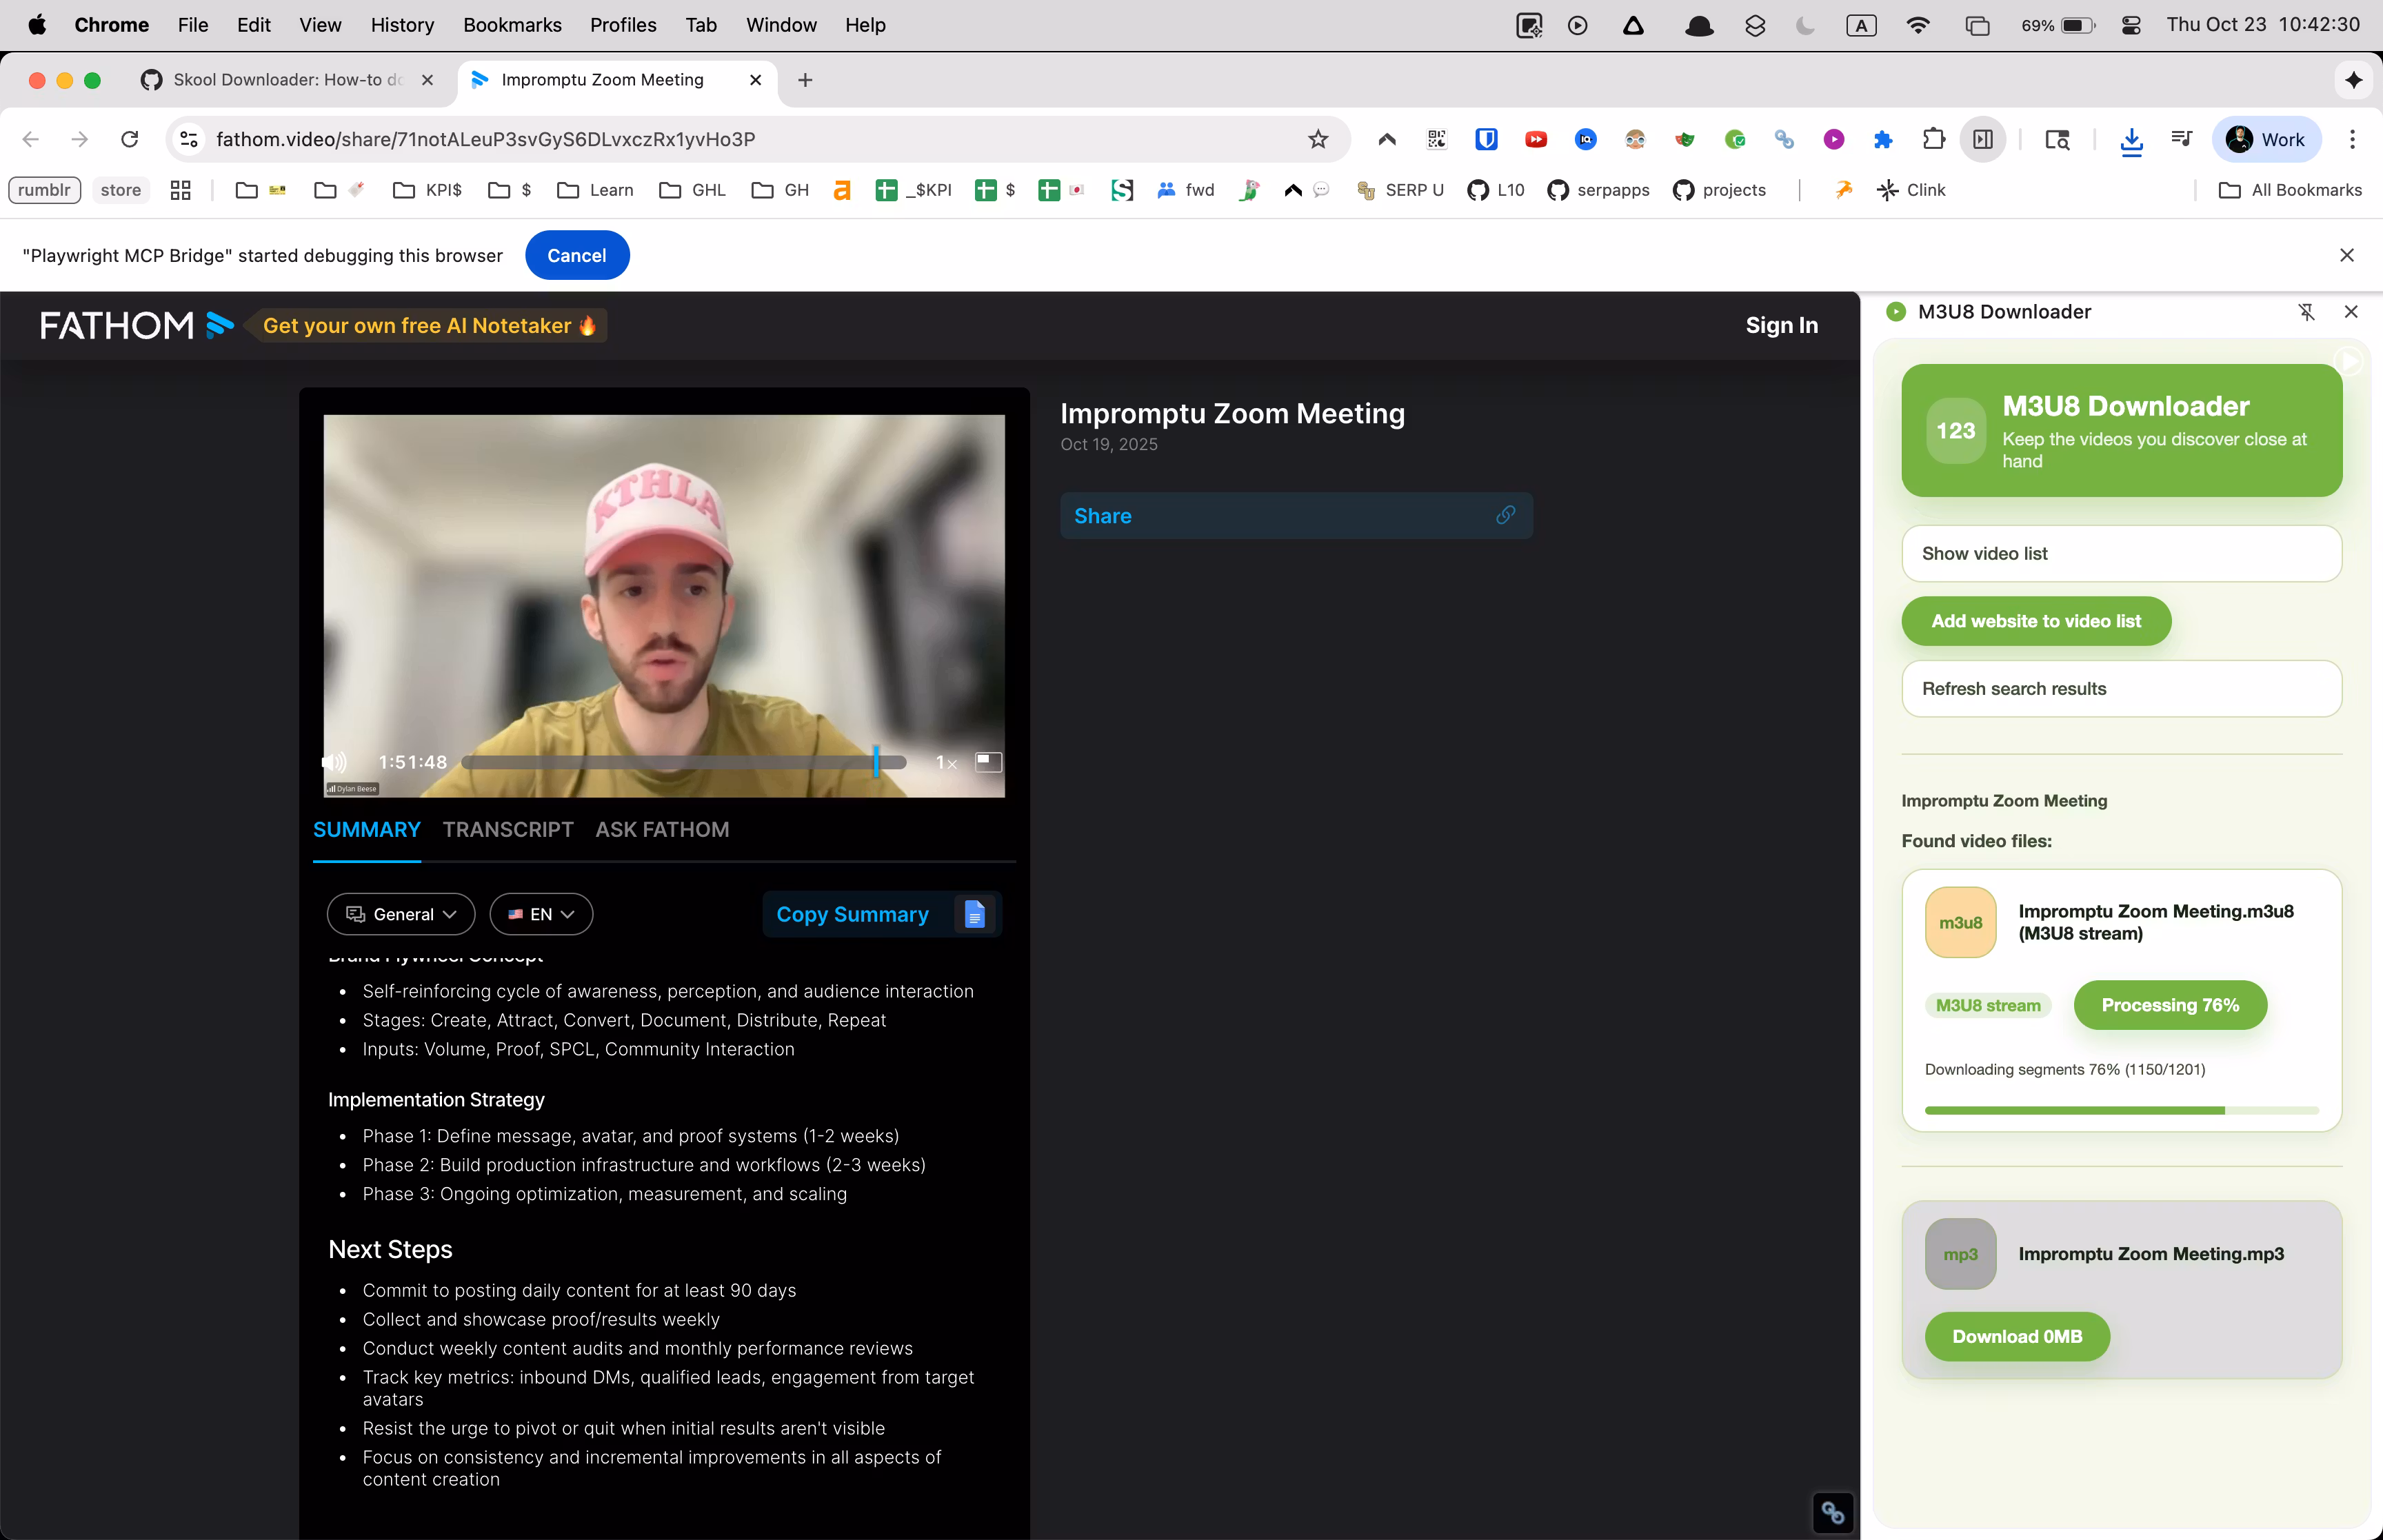
Task: Open the Extensions puzzle icon menu
Action: pos(1934,140)
